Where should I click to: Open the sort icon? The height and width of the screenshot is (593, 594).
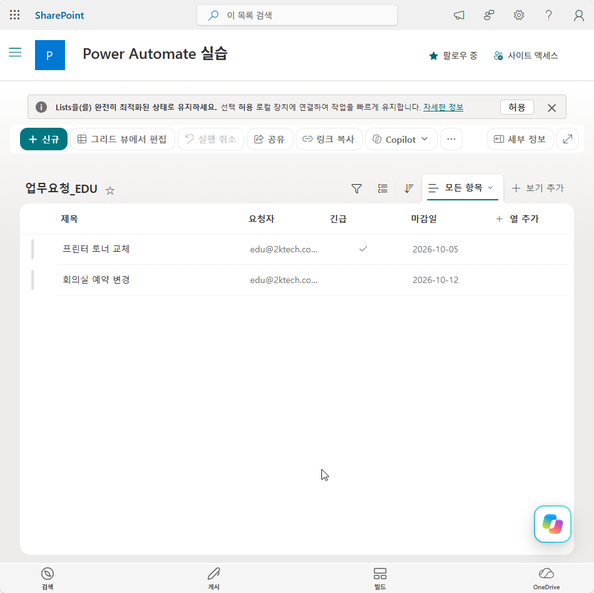409,188
